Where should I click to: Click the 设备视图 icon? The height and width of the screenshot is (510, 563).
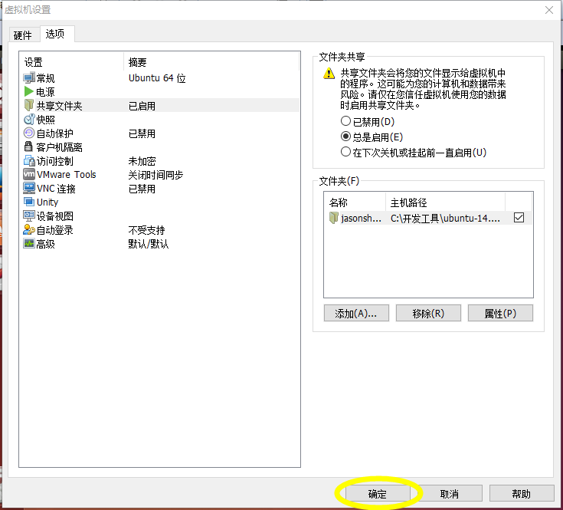[29, 216]
